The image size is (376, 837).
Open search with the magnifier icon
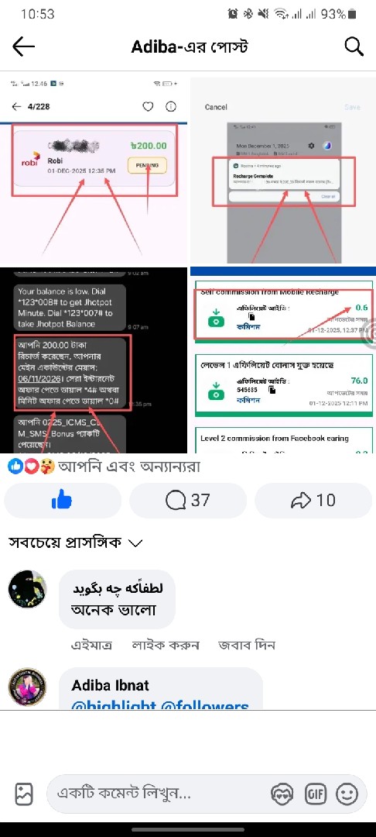point(354,47)
